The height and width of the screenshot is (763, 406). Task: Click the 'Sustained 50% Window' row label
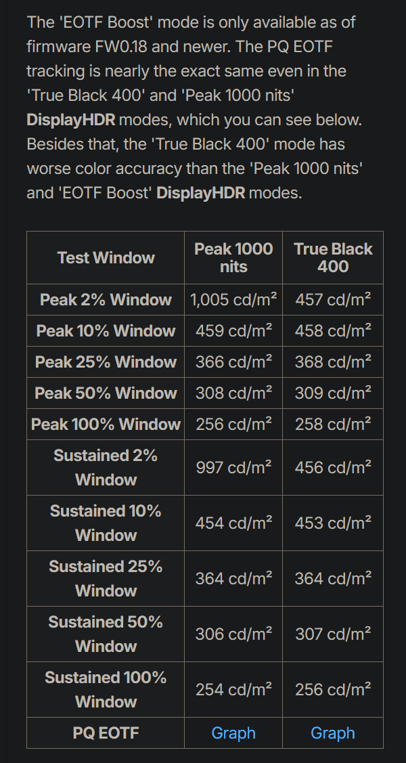(x=106, y=634)
